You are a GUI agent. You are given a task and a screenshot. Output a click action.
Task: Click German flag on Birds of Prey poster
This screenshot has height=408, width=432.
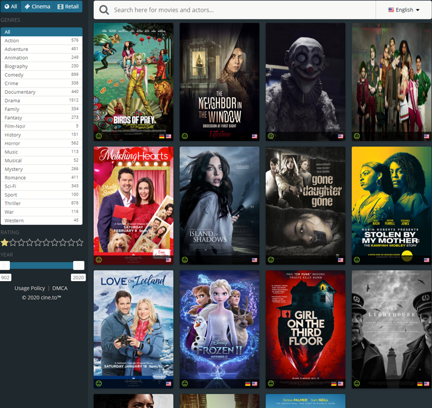(x=162, y=136)
